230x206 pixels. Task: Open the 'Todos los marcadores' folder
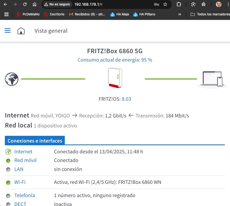[x=210, y=14]
